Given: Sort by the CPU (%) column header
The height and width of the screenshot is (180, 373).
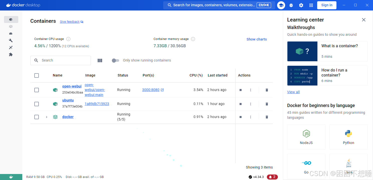Looking at the screenshot, I should pyautogui.click(x=196, y=75).
